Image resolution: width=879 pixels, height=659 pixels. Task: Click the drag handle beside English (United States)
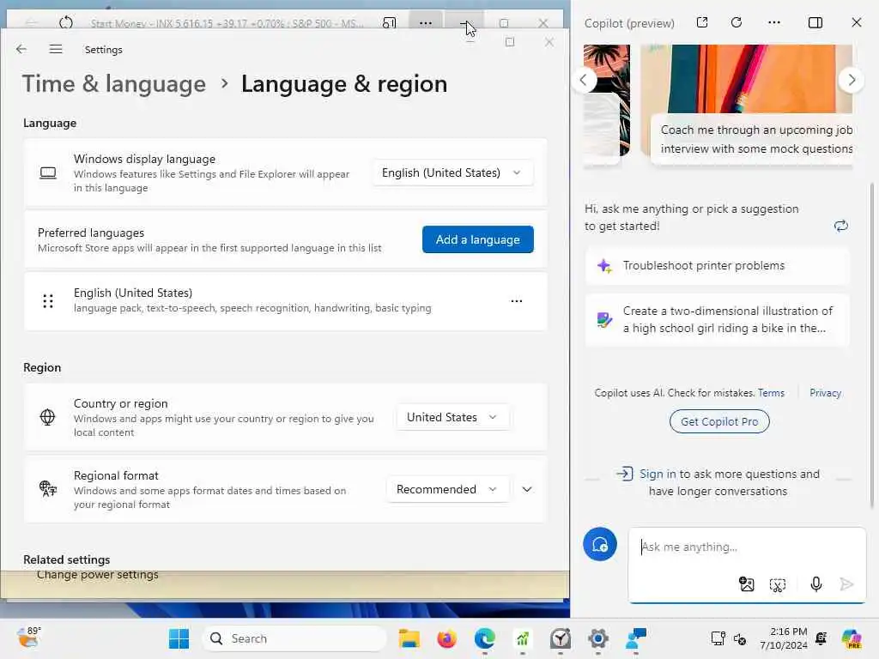pyautogui.click(x=48, y=301)
